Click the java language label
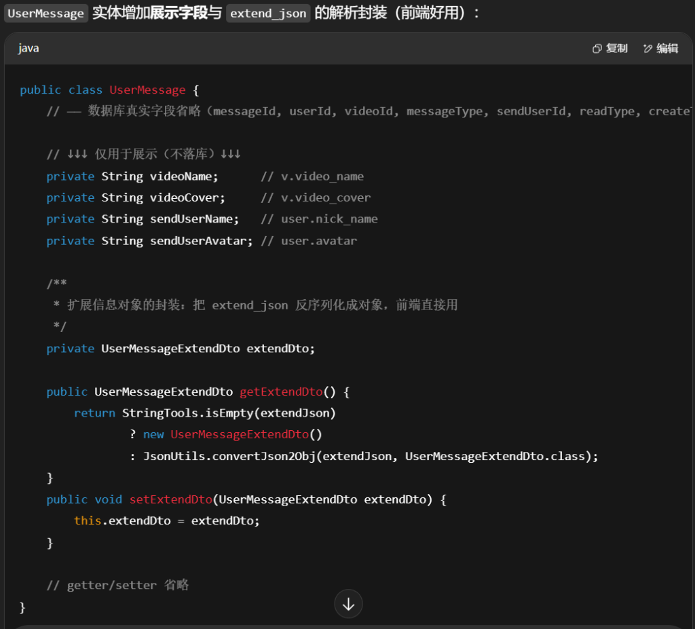The image size is (695, 629). [29, 48]
